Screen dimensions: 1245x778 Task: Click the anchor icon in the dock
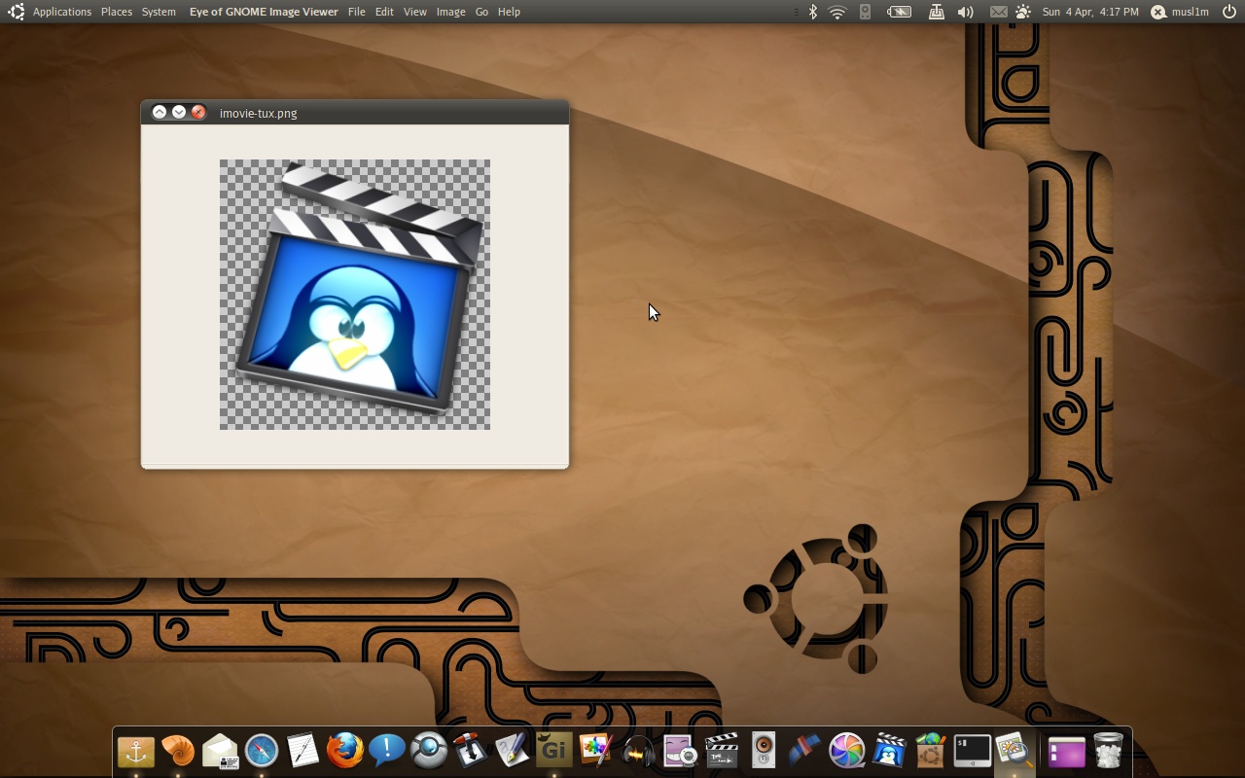[x=136, y=751]
